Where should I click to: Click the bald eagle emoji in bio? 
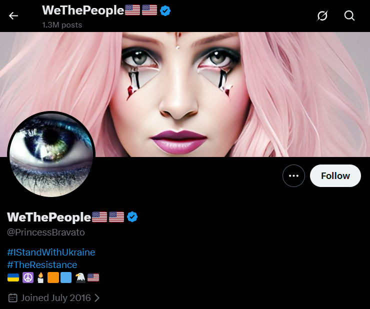pyautogui.click(x=80, y=277)
